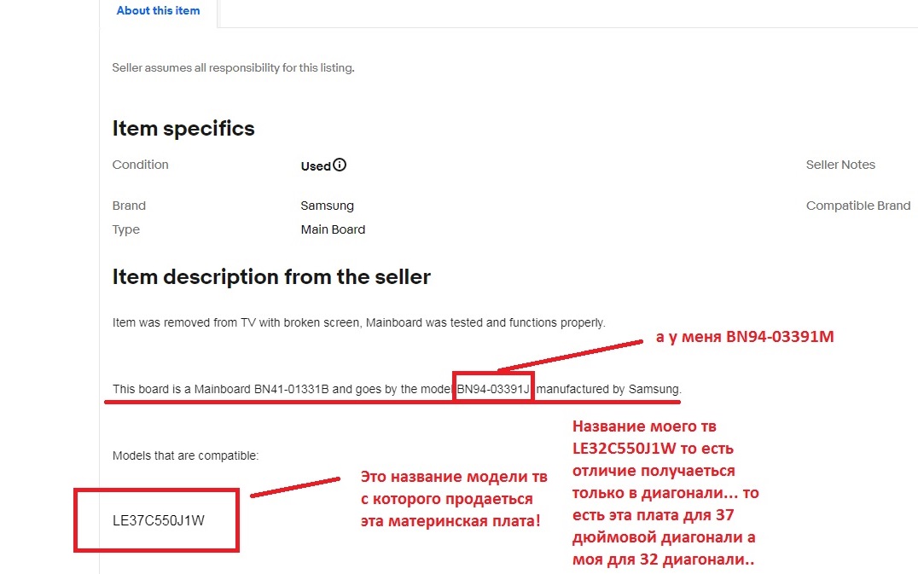Click the red note mentioning LE32C550J1W
918x574 pixels.
665,493
